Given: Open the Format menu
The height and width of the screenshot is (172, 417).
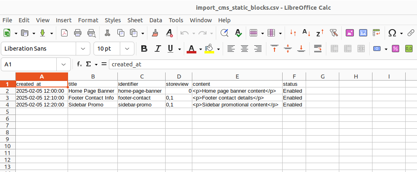Looking at the screenshot, I should (88, 20).
